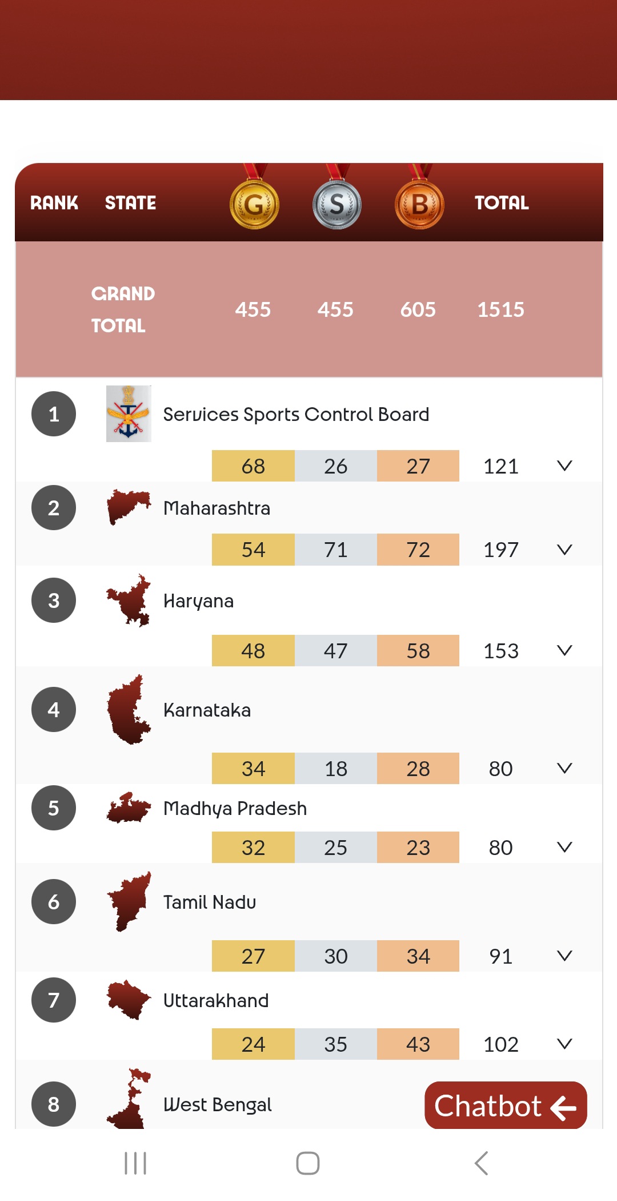The height and width of the screenshot is (1201, 617).
Task: Click the gold medal header icon
Action: (254, 204)
